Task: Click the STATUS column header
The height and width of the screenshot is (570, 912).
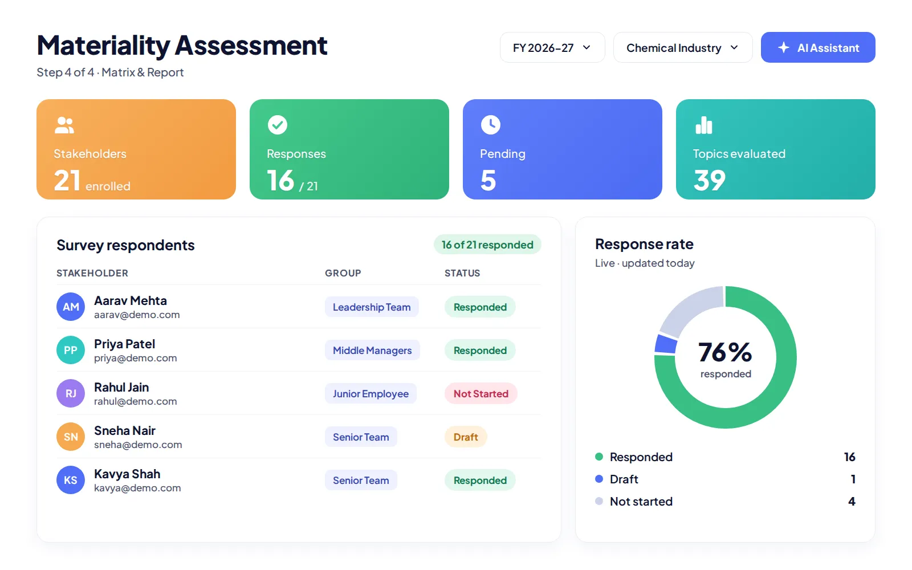Action: [x=462, y=273]
